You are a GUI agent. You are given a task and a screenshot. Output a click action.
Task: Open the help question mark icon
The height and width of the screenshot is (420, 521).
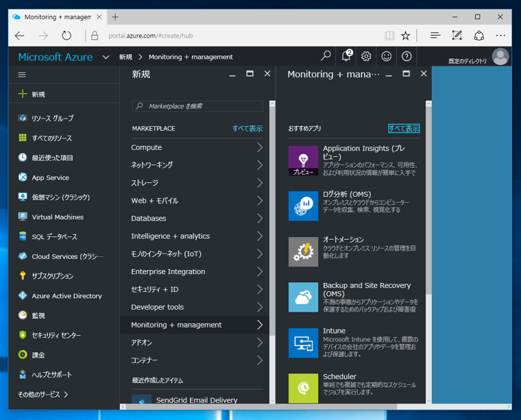tap(407, 56)
